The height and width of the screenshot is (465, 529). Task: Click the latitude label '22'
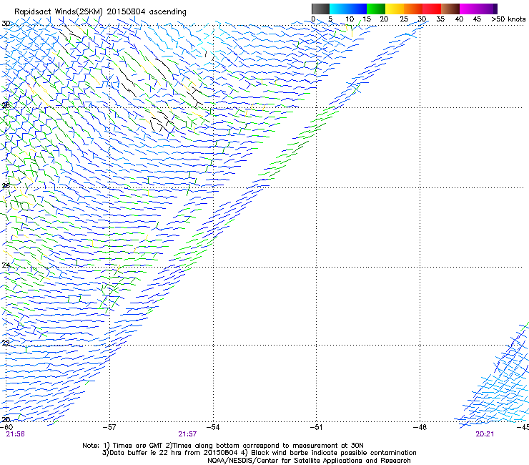tap(6, 343)
